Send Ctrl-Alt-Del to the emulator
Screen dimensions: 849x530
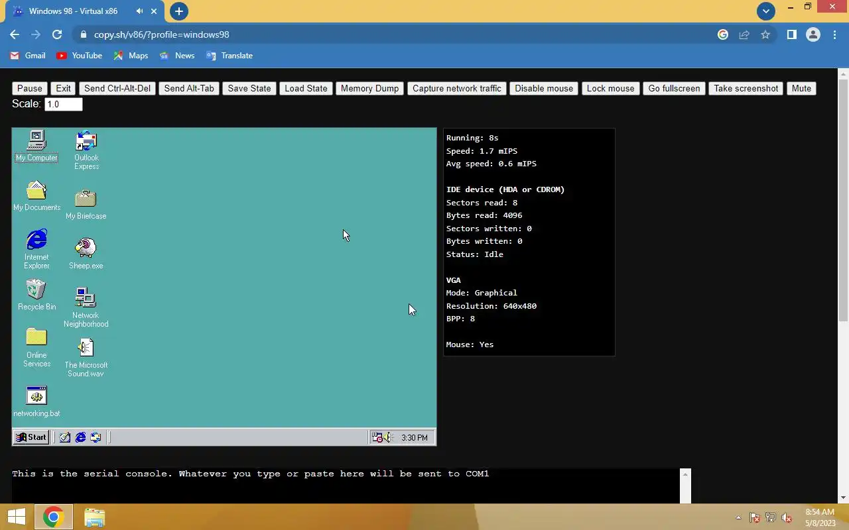coord(117,88)
